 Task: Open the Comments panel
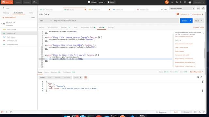click(x=183, y=14)
